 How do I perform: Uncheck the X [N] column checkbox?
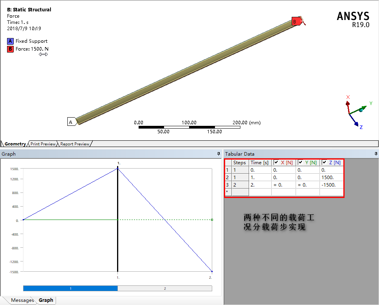click(276, 162)
